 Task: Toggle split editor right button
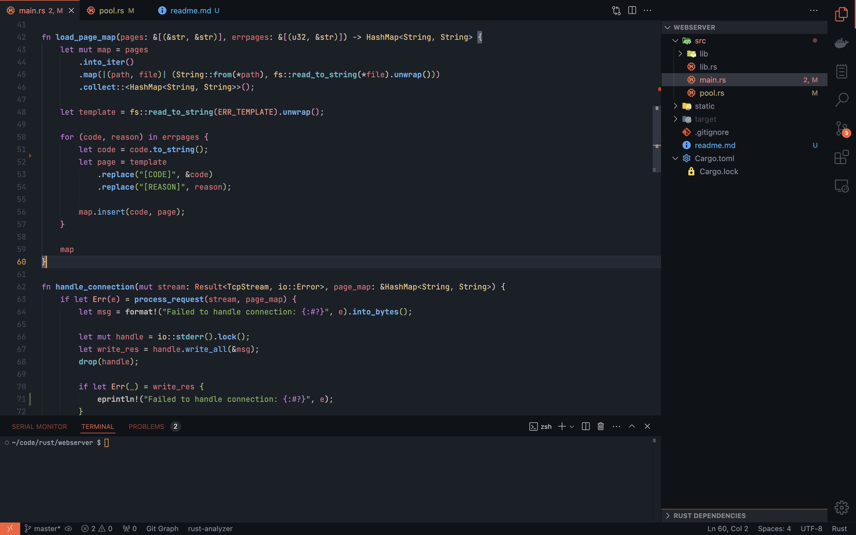pyautogui.click(x=632, y=11)
